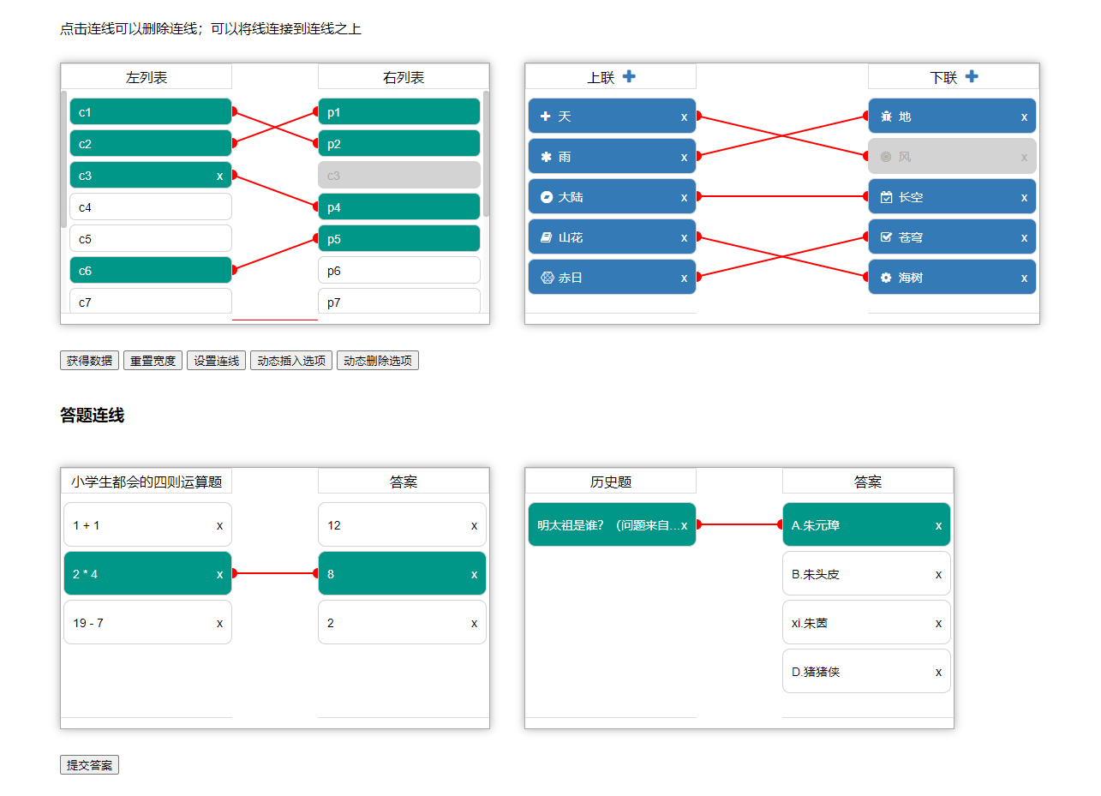
Task: Remove the 苍穹 item with its x
Action: click(x=1024, y=237)
